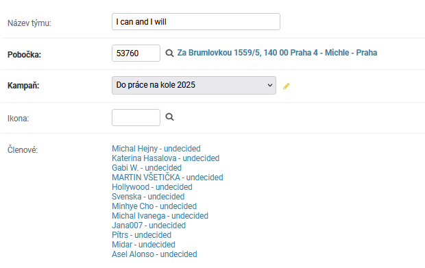Screen dimensions: 425x268
Task: Open member link Asel Alonso
Action: (154, 254)
